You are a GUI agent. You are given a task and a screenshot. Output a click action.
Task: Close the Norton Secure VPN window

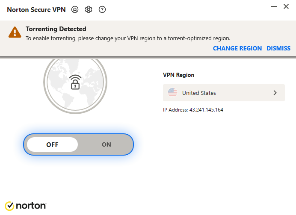pos(286,6)
